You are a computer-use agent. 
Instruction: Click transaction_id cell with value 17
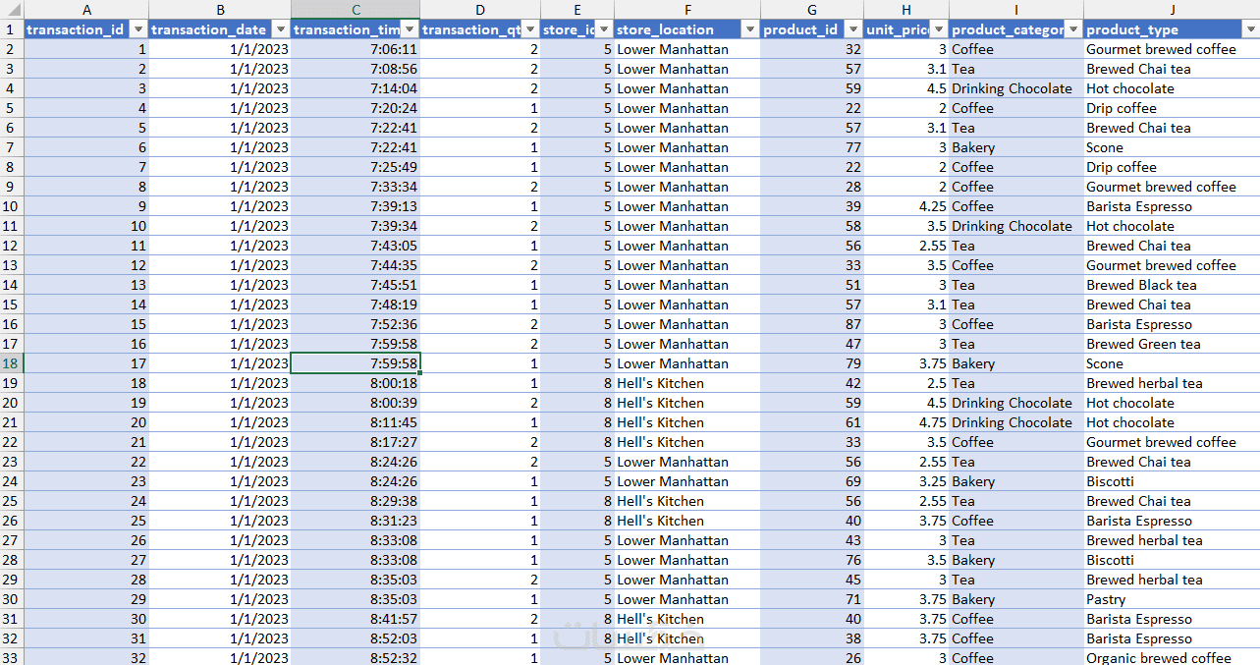[x=86, y=363]
